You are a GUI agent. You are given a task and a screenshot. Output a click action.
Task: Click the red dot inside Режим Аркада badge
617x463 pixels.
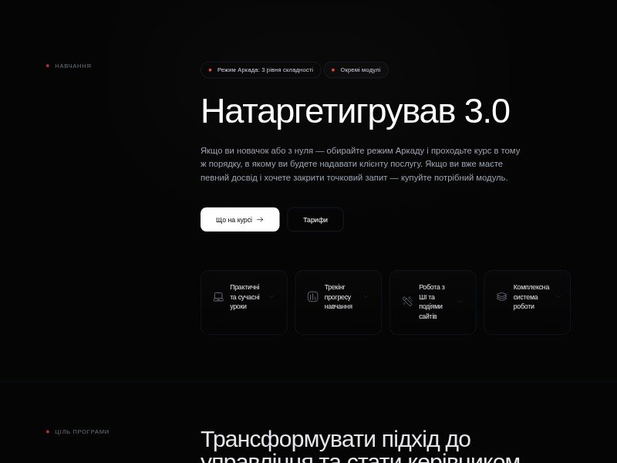click(210, 69)
